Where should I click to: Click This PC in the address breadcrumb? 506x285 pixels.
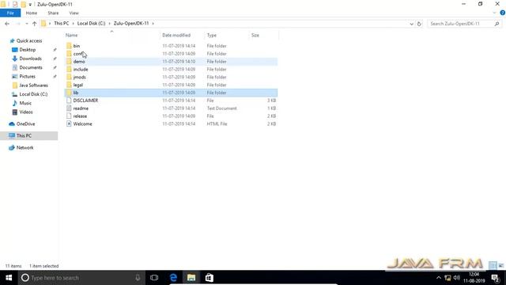click(x=62, y=24)
